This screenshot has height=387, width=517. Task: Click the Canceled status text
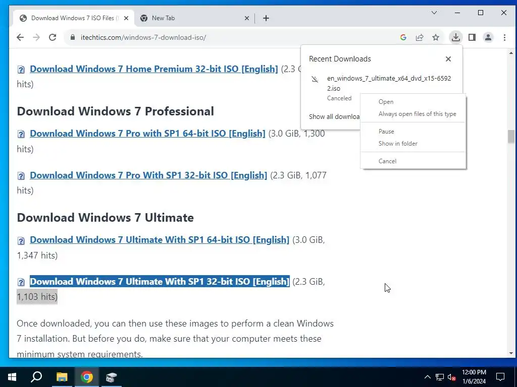pyautogui.click(x=339, y=98)
